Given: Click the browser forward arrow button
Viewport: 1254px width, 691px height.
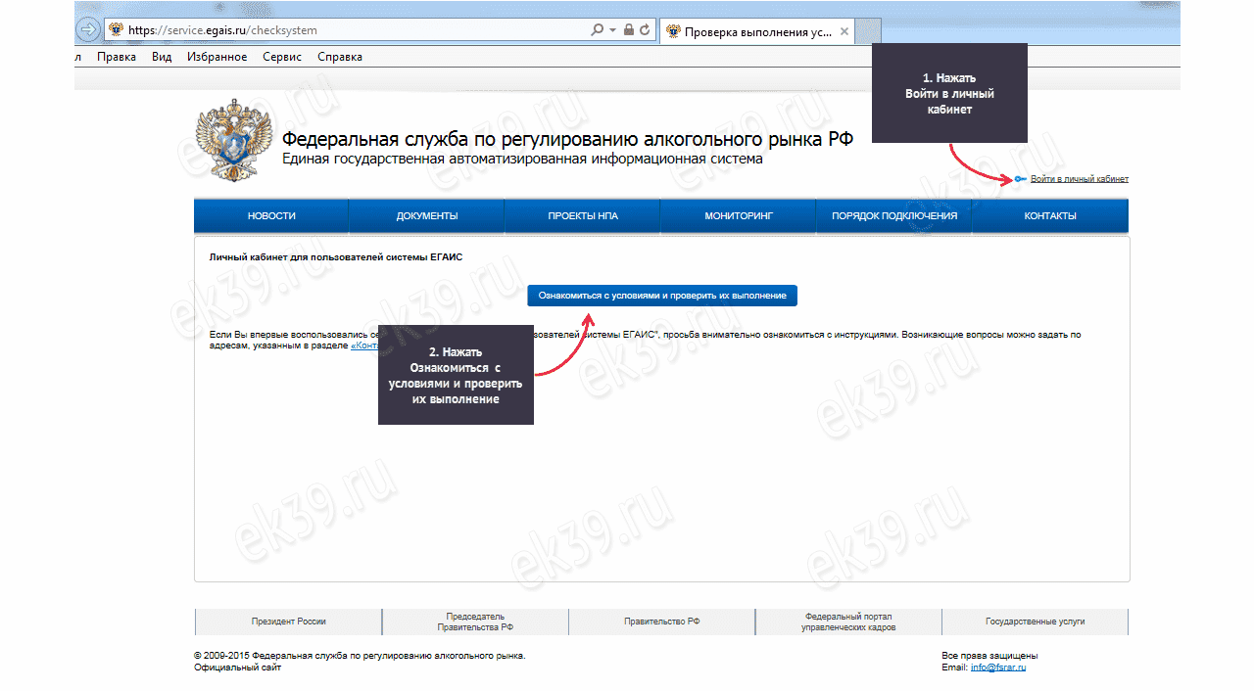Looking at the screenshot, I should 87,29.
